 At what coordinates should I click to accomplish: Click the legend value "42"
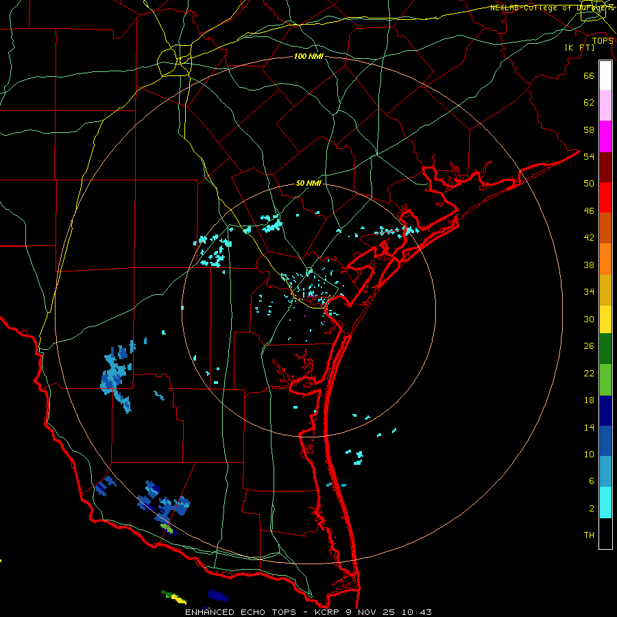[x=589, y=238]
